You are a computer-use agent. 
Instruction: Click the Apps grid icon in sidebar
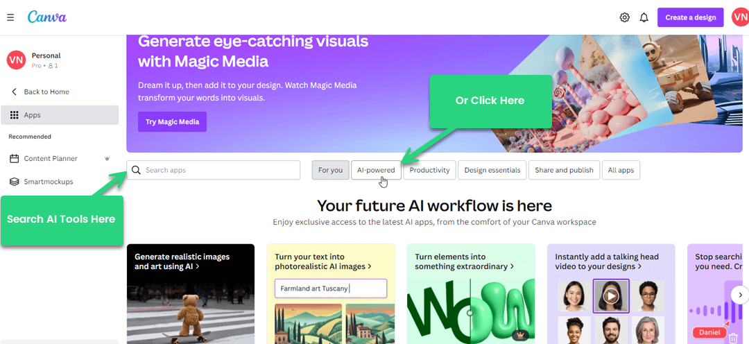(15, 115)
